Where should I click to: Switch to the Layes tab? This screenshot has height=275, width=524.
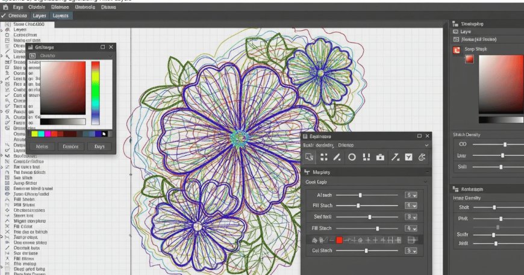coord(39,16)
